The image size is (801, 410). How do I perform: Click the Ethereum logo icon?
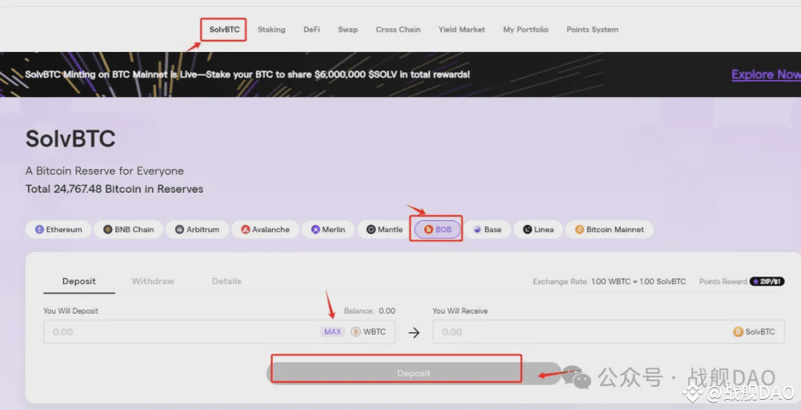(39, 230)
